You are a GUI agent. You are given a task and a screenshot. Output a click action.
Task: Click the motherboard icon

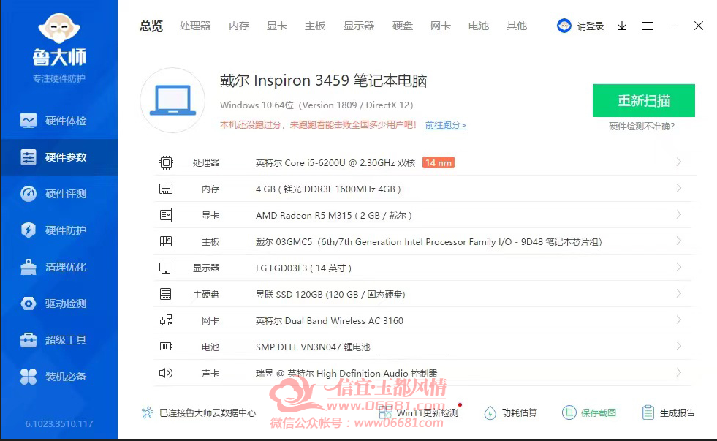[166, 241]
